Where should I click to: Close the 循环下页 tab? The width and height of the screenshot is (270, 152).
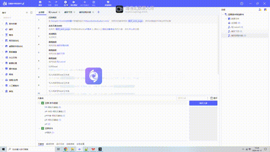pyautogui.click(x=74, y=12)
